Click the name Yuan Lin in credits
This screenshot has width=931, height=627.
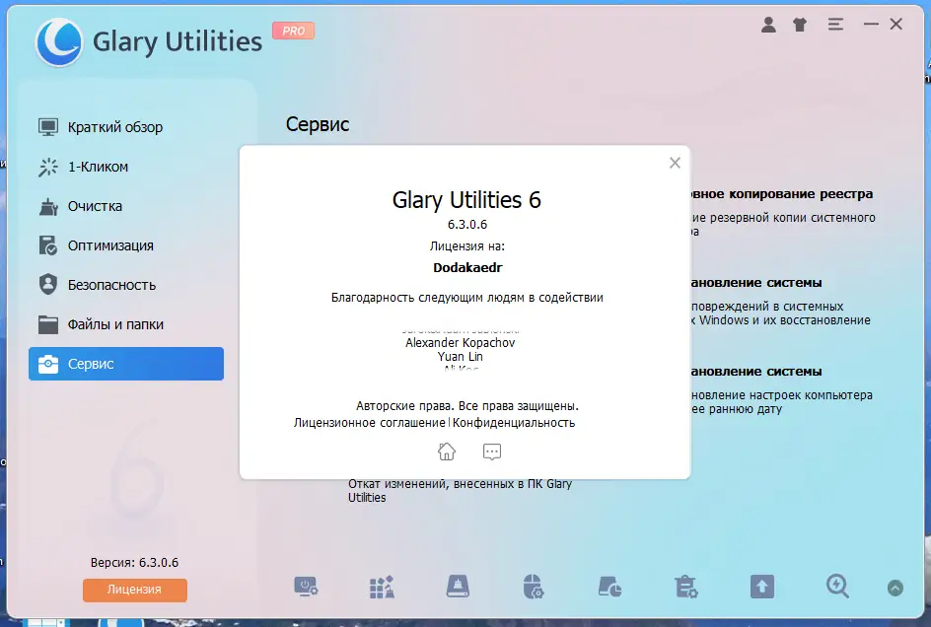(461, 357)
